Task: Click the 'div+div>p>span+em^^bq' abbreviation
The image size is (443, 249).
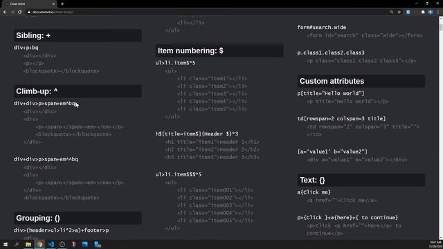Action: (x=46, y=159)
